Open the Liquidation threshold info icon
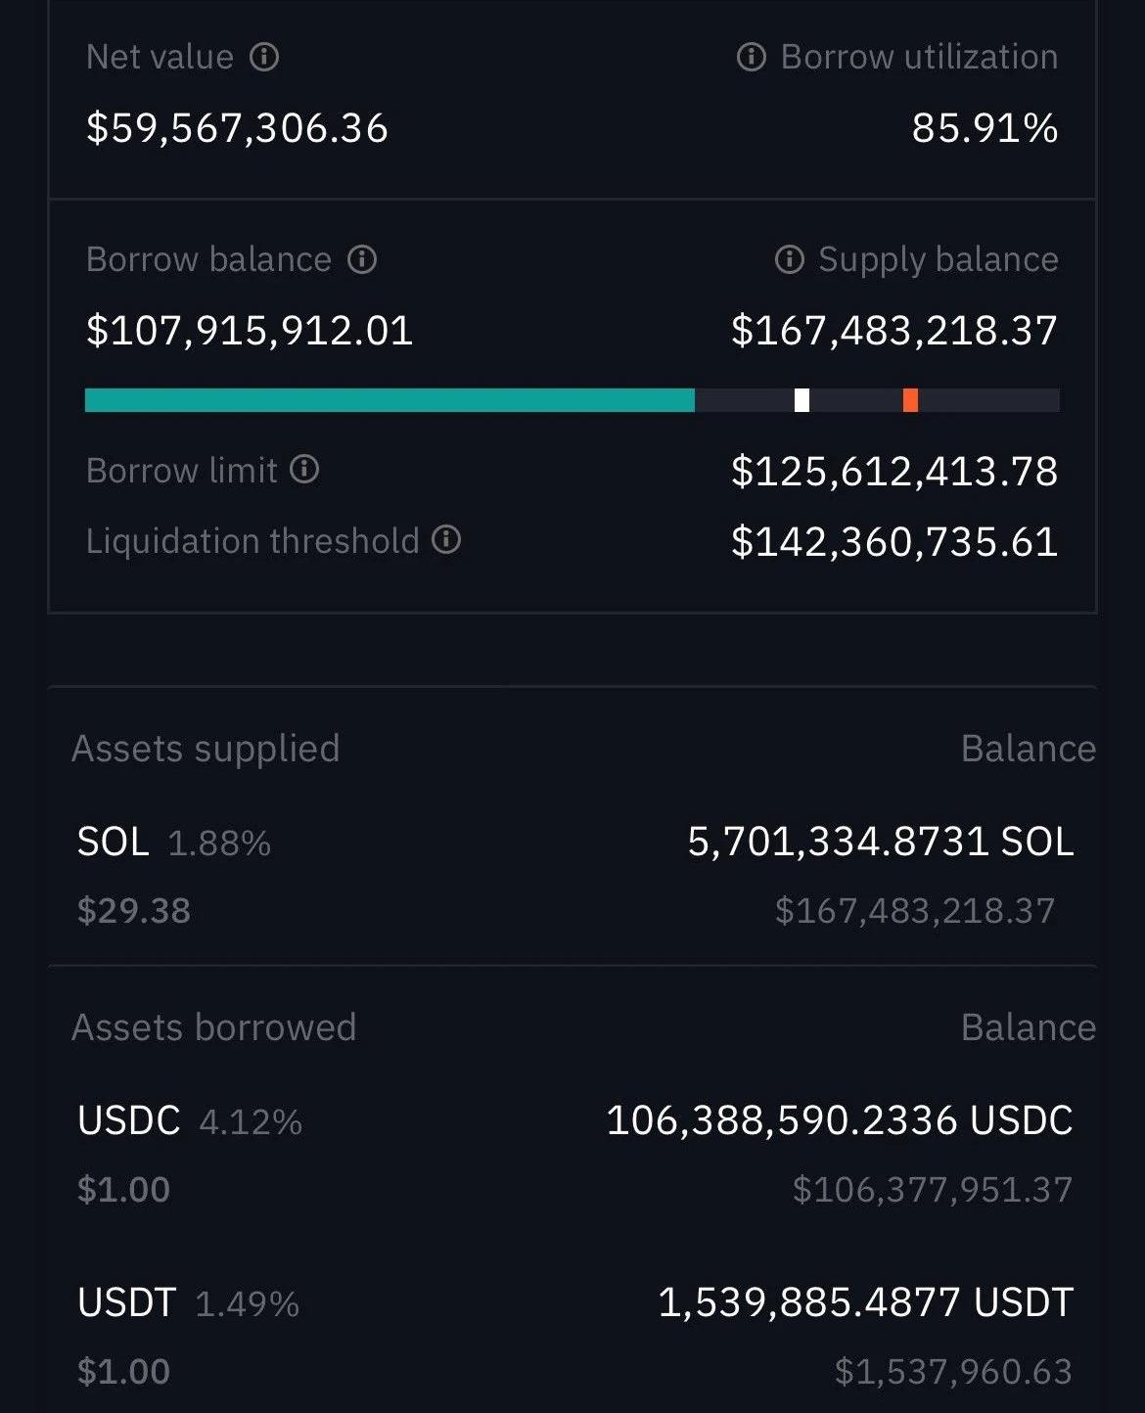This screenshot has width=1145, height=1413. click(x=446, y=540)
